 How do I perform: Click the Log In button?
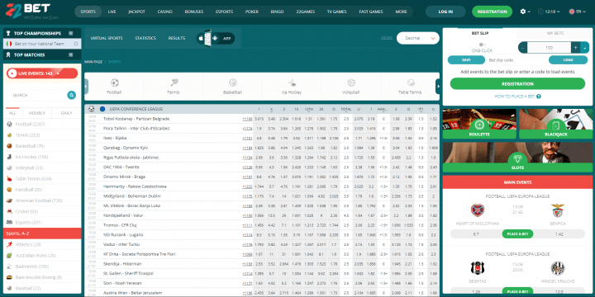pyautogui.click(x=445, y=12)
